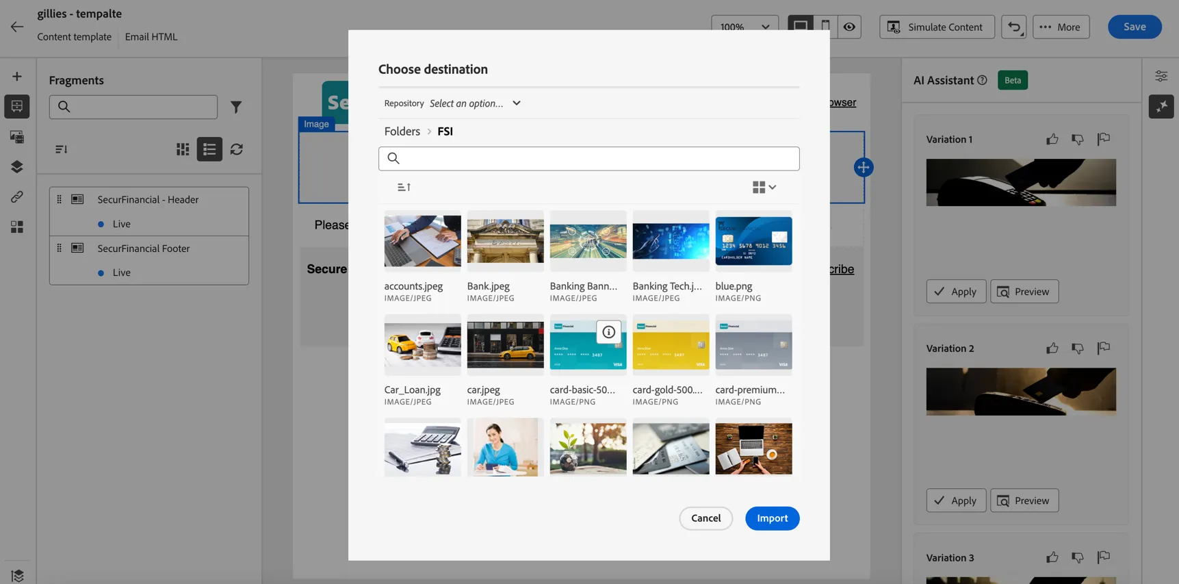Switch Fragments to grid view

[x=183, y=149]
